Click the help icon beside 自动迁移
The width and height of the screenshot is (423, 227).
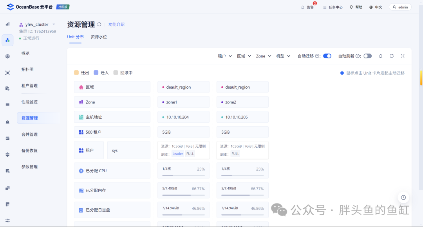[317, 56]
